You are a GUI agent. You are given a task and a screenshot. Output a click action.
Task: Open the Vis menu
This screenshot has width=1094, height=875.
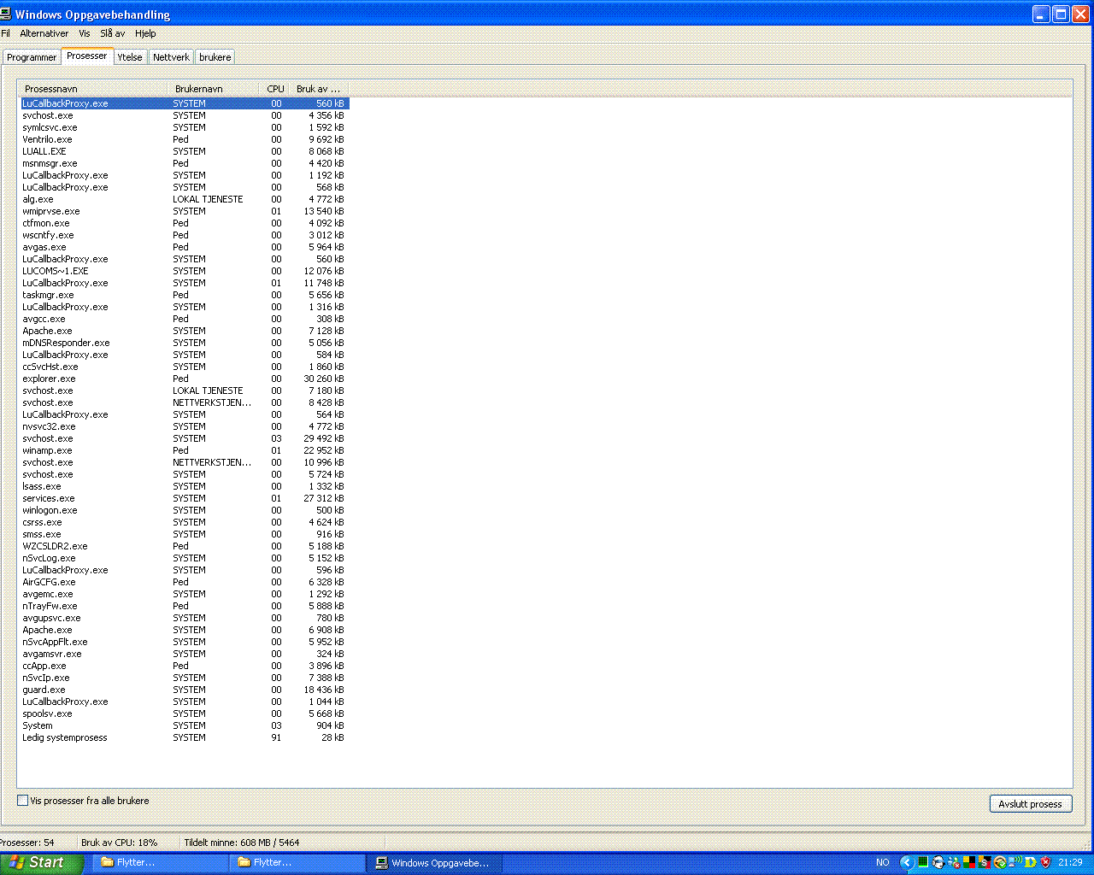coord(85,33)
